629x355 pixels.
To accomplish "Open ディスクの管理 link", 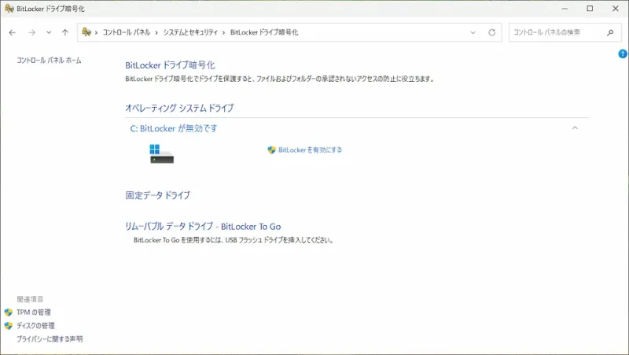I will coord(35,326).
